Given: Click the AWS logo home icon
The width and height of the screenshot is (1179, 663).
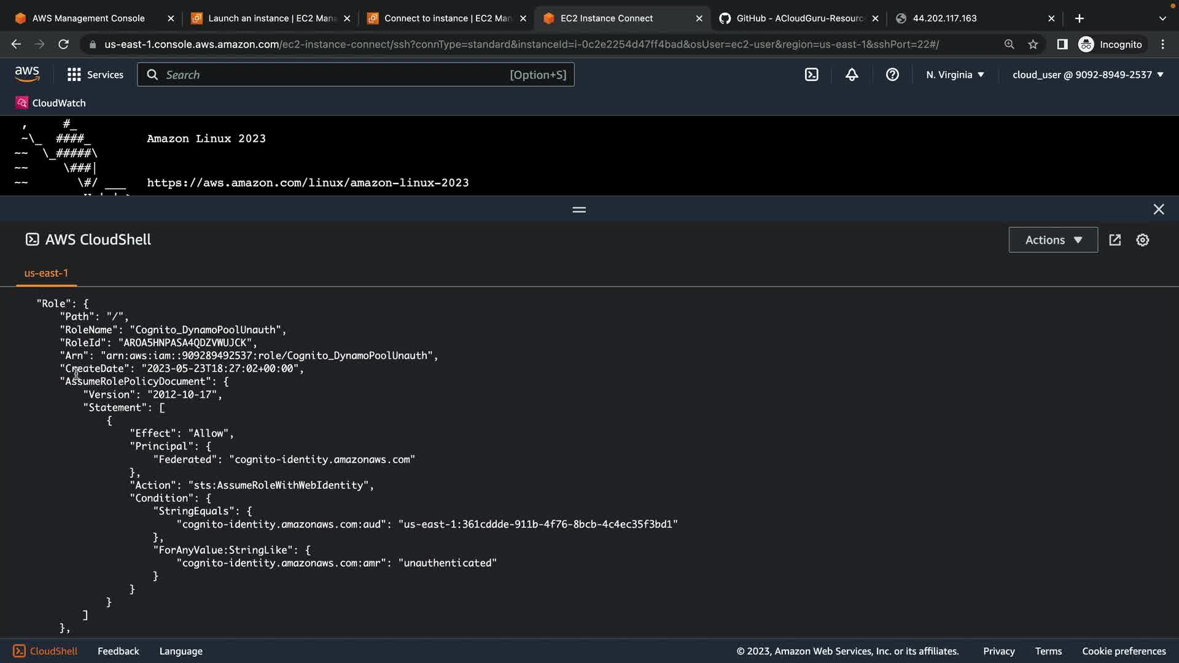Looking at the screenshot, I should tap(27, 74).
